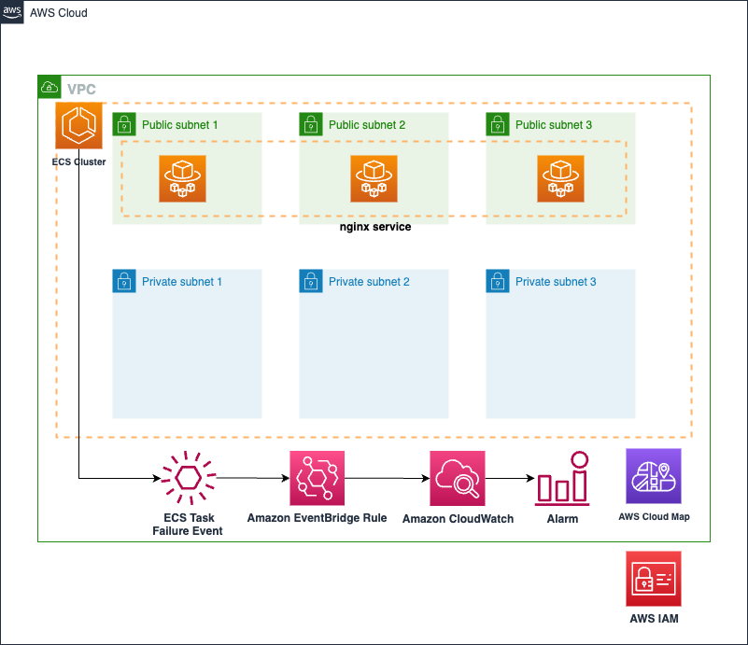This screenshot has width=748, height=645.
Task: Click the Public subnet 2 lock icon
Action: coord(311,124)
